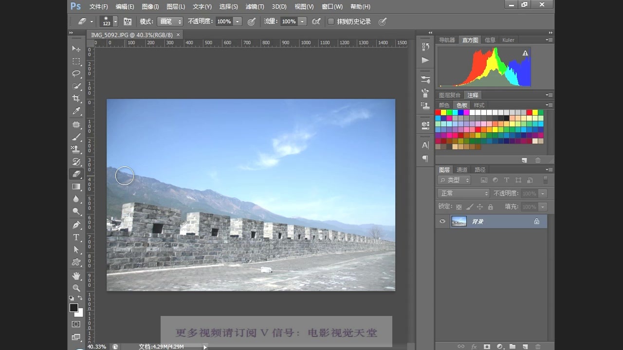This screenshot has height=350, width=623.
Task: Select the Crop tool
Action: [x=76, y=99]
